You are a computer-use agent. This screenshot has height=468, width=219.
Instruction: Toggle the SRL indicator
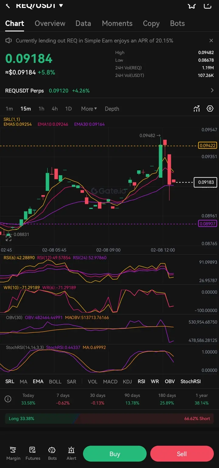pyautogui.click(x=10, y=381)
